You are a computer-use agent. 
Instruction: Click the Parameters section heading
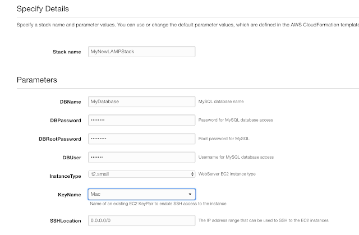(x=37, y=80)
